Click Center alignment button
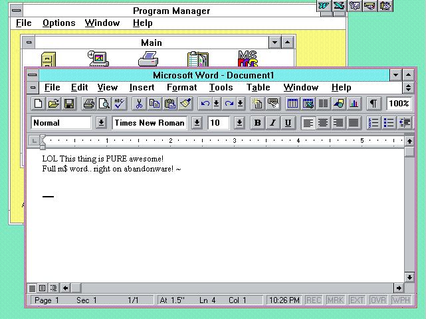The width and height of the screenshot is (426, 319). 323,123
